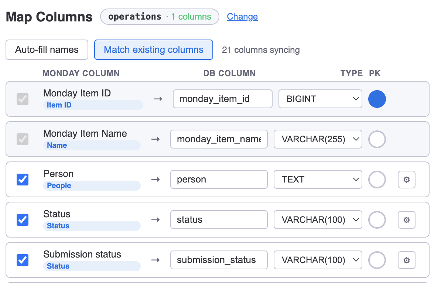Select primary key radio for Monday Item Name
This screenshot has height=283, width=441.
377,139
